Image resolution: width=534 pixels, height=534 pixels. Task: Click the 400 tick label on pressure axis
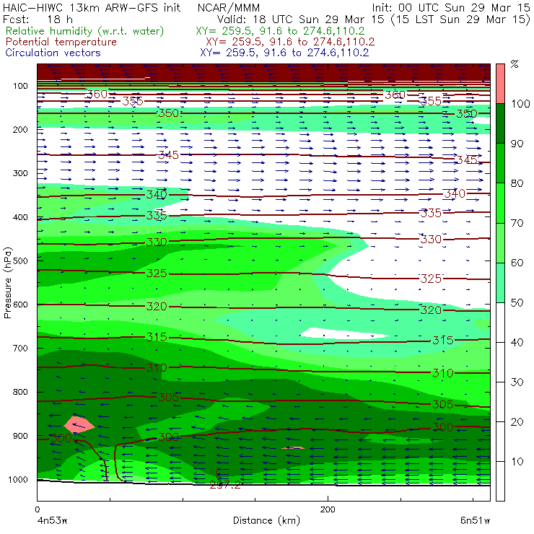click(x=20, y=217)
